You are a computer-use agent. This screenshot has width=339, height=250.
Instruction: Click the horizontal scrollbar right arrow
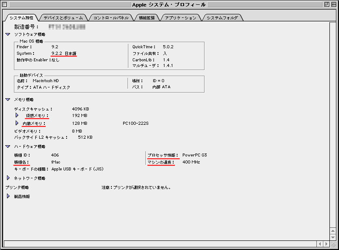(326, 244)
